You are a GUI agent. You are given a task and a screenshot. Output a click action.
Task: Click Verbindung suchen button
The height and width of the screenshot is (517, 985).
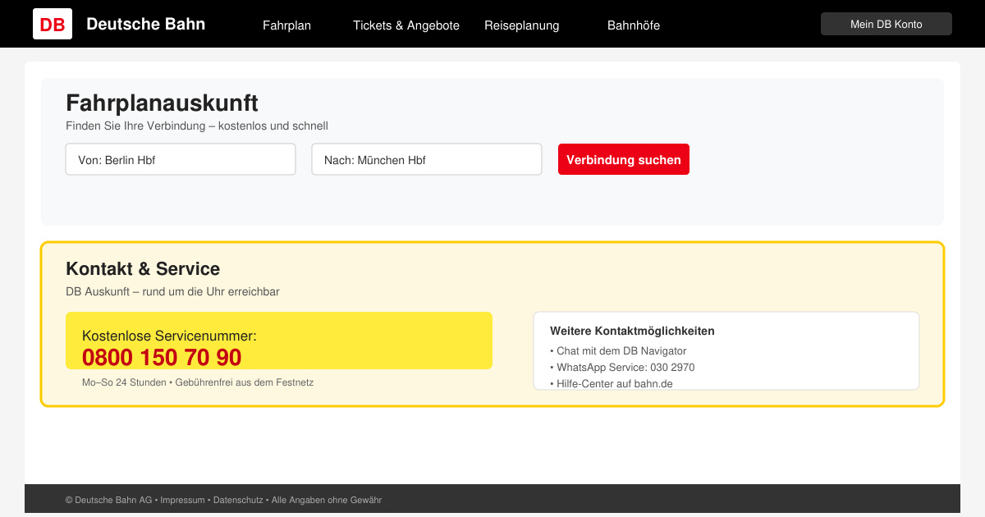coord(624,159)
